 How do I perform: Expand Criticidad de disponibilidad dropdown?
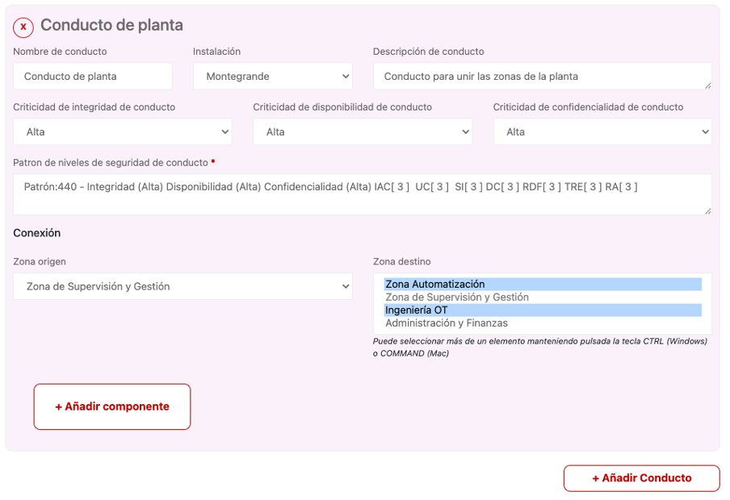[363, 131]
